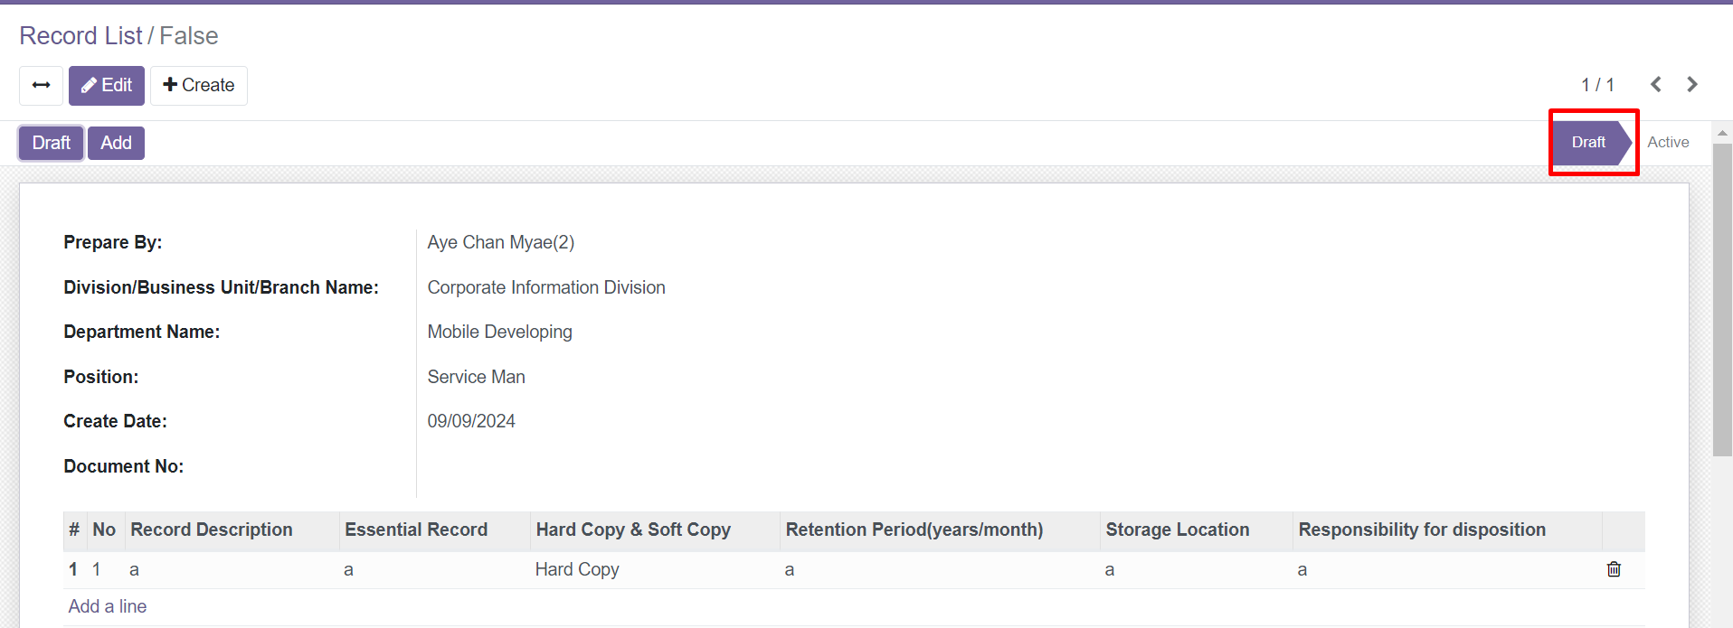Sort by Record Description column header
Image resolution: width=1733 pixels, height=628 pixels.
coord(231,530)
